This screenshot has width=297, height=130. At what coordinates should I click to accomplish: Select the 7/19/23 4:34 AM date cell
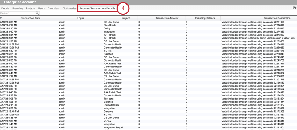click(x=8, y=25)
